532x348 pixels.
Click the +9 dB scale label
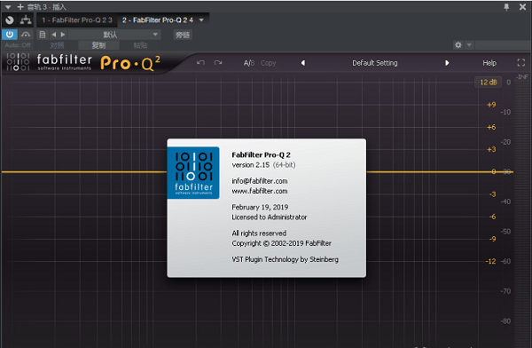point(491,105)
